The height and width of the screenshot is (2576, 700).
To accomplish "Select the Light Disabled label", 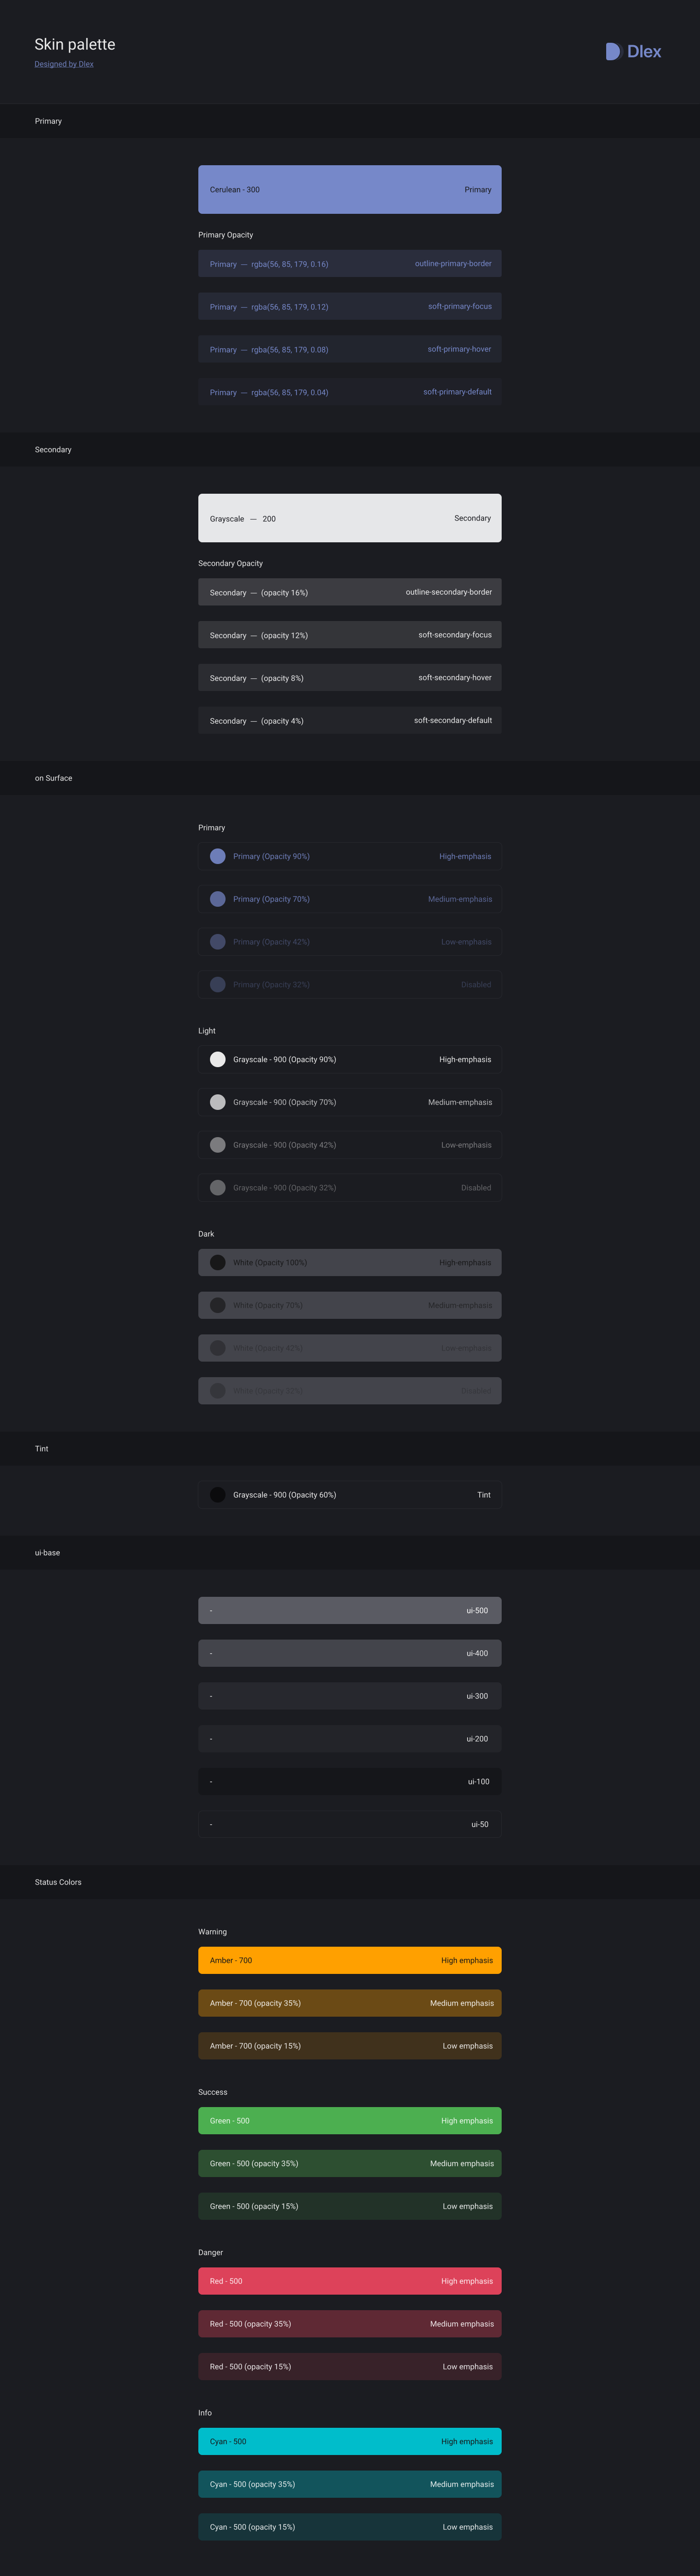I will 476,1188.
